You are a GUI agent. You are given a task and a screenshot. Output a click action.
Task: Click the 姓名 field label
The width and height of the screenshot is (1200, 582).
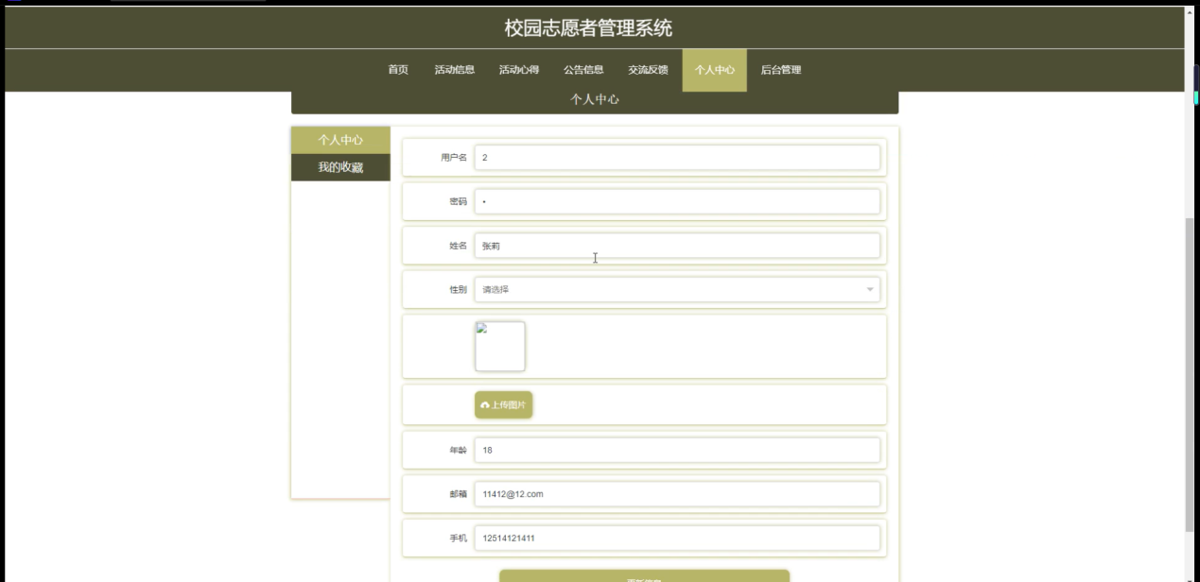click(458, 246)
